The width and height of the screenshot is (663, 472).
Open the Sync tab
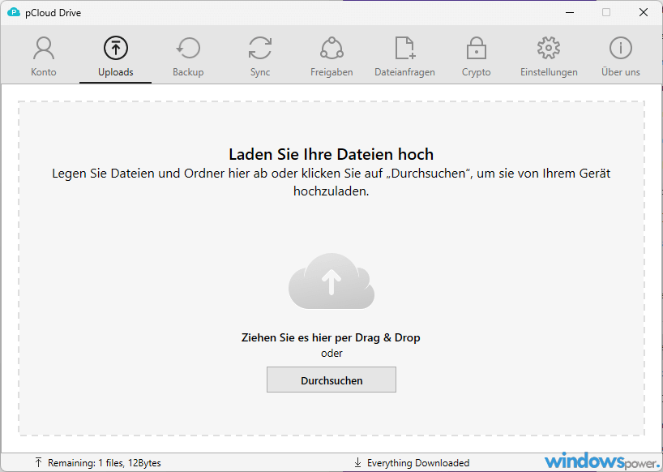(x=259, y=56)
